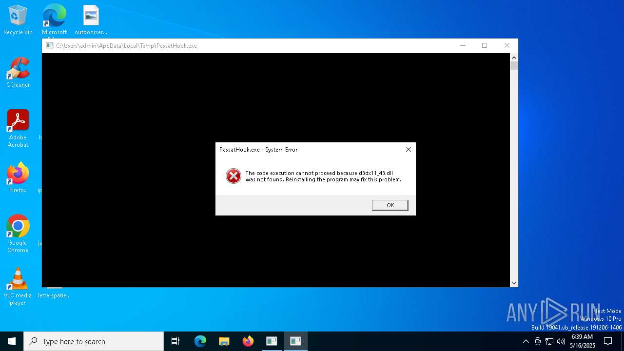Maximize the PassatHook.exe console window
The width and height of the screenshot is (624, 351).
point(485,45)
